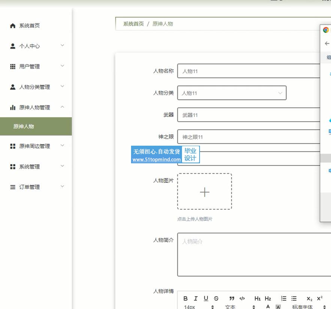This screenshot has height=309, width=331.
Task: Click the home icon beside 系统首页
Action: pyautogui.click(x=13, y=26)
